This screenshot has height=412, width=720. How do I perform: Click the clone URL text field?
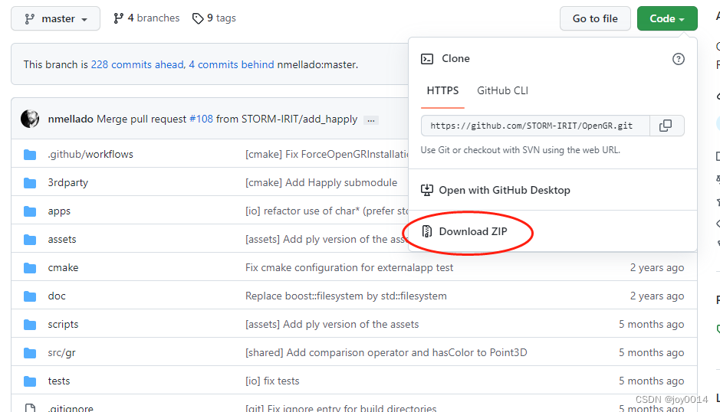(x=535, y=126)
